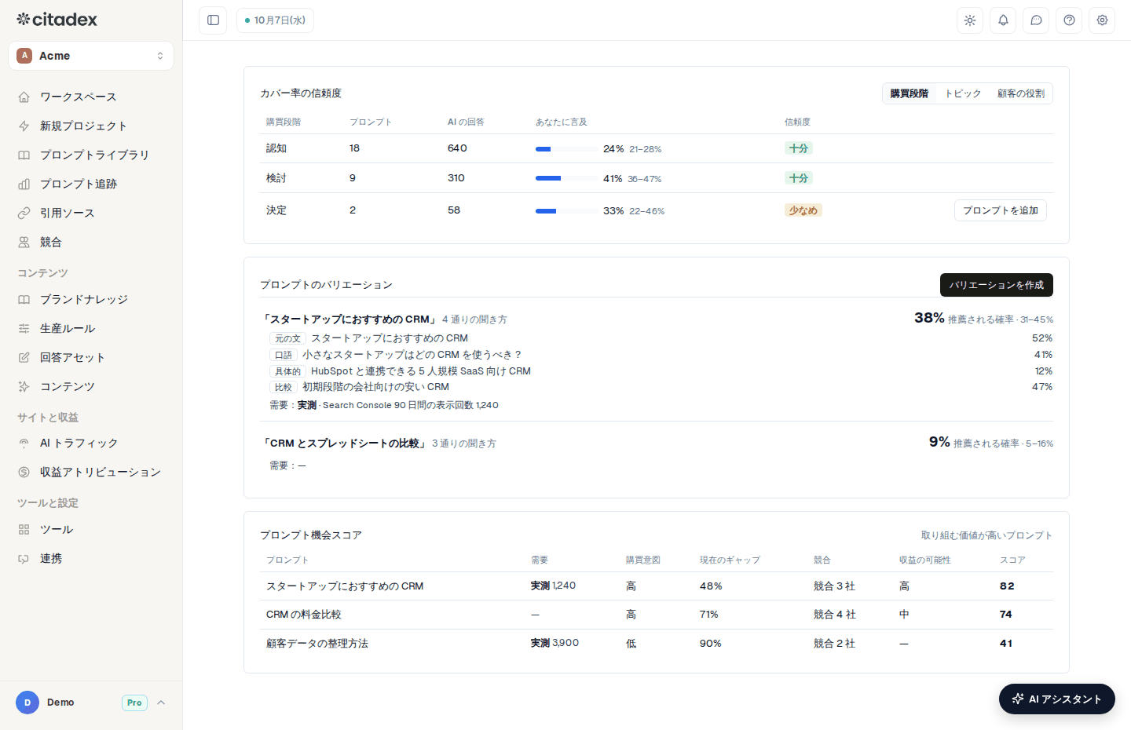Viewport: 1131px width, 730px height.
Task: Select the 購買段階 tab
Action: click(x=909, y=93)
